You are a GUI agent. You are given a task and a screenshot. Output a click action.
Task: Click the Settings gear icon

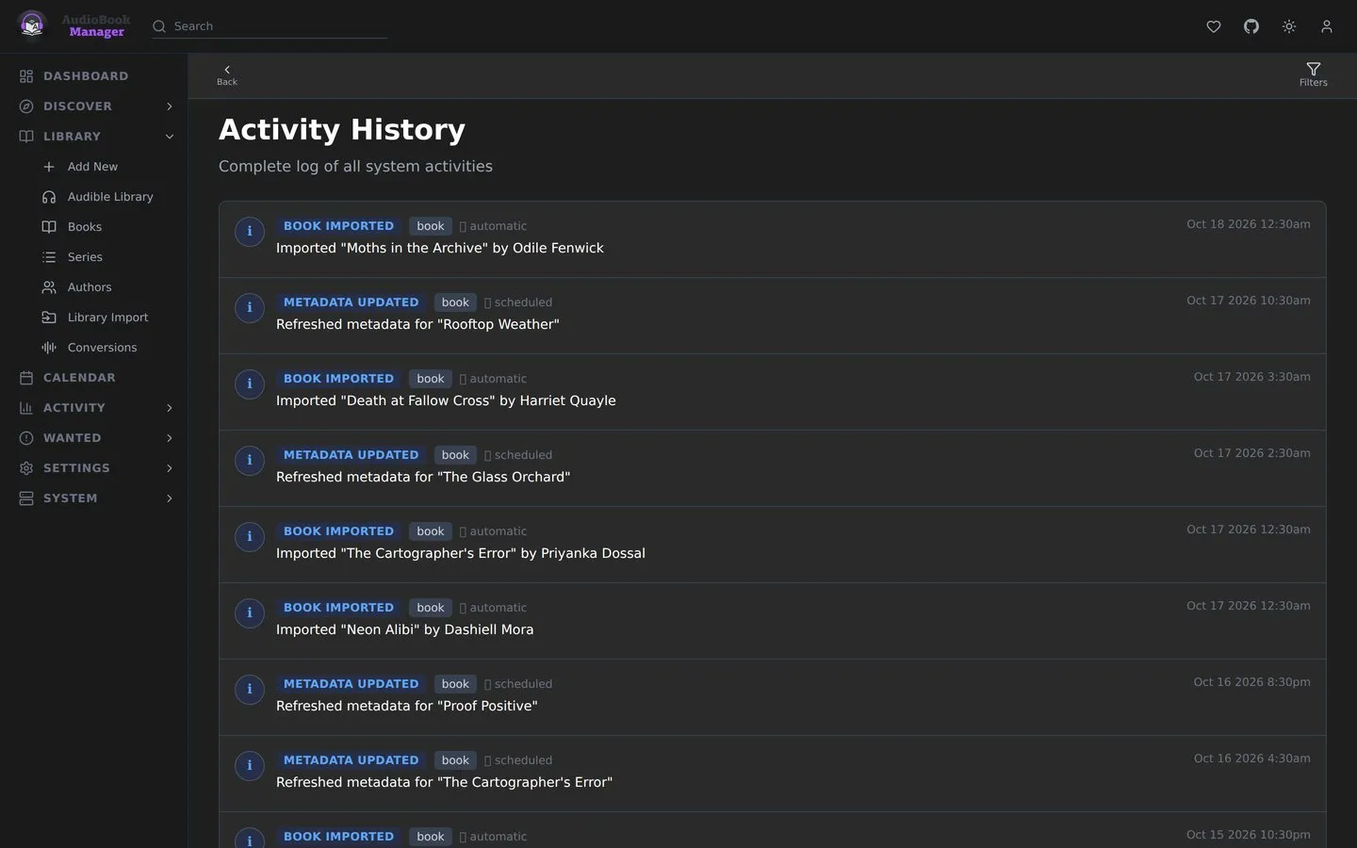(x=26, y=468)
